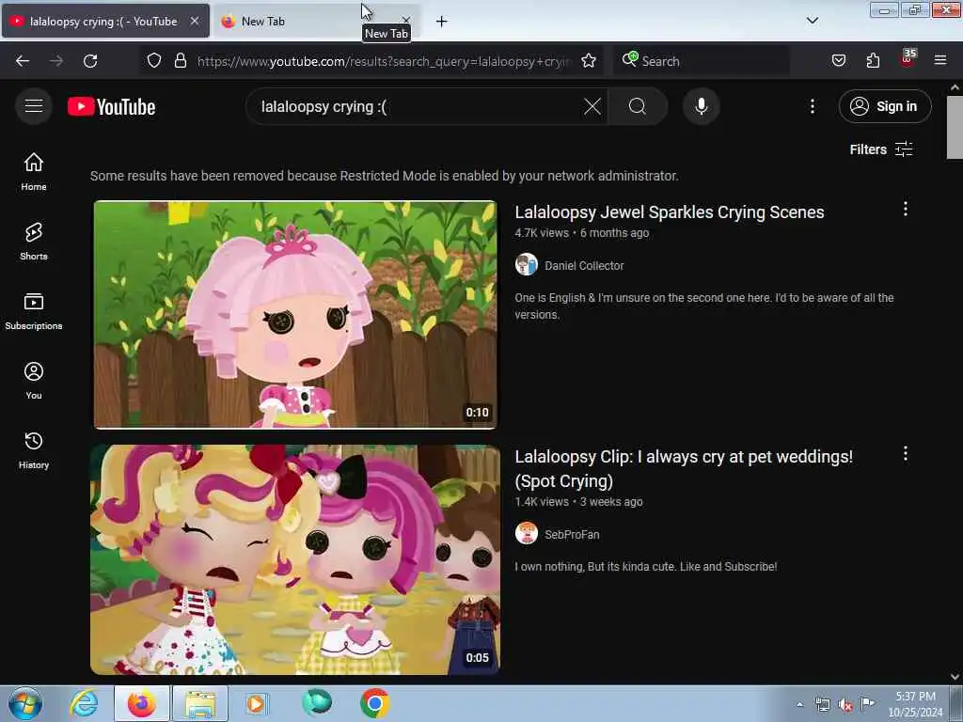Reload the page
Screen dimensions: 963x722
[90, 61]
